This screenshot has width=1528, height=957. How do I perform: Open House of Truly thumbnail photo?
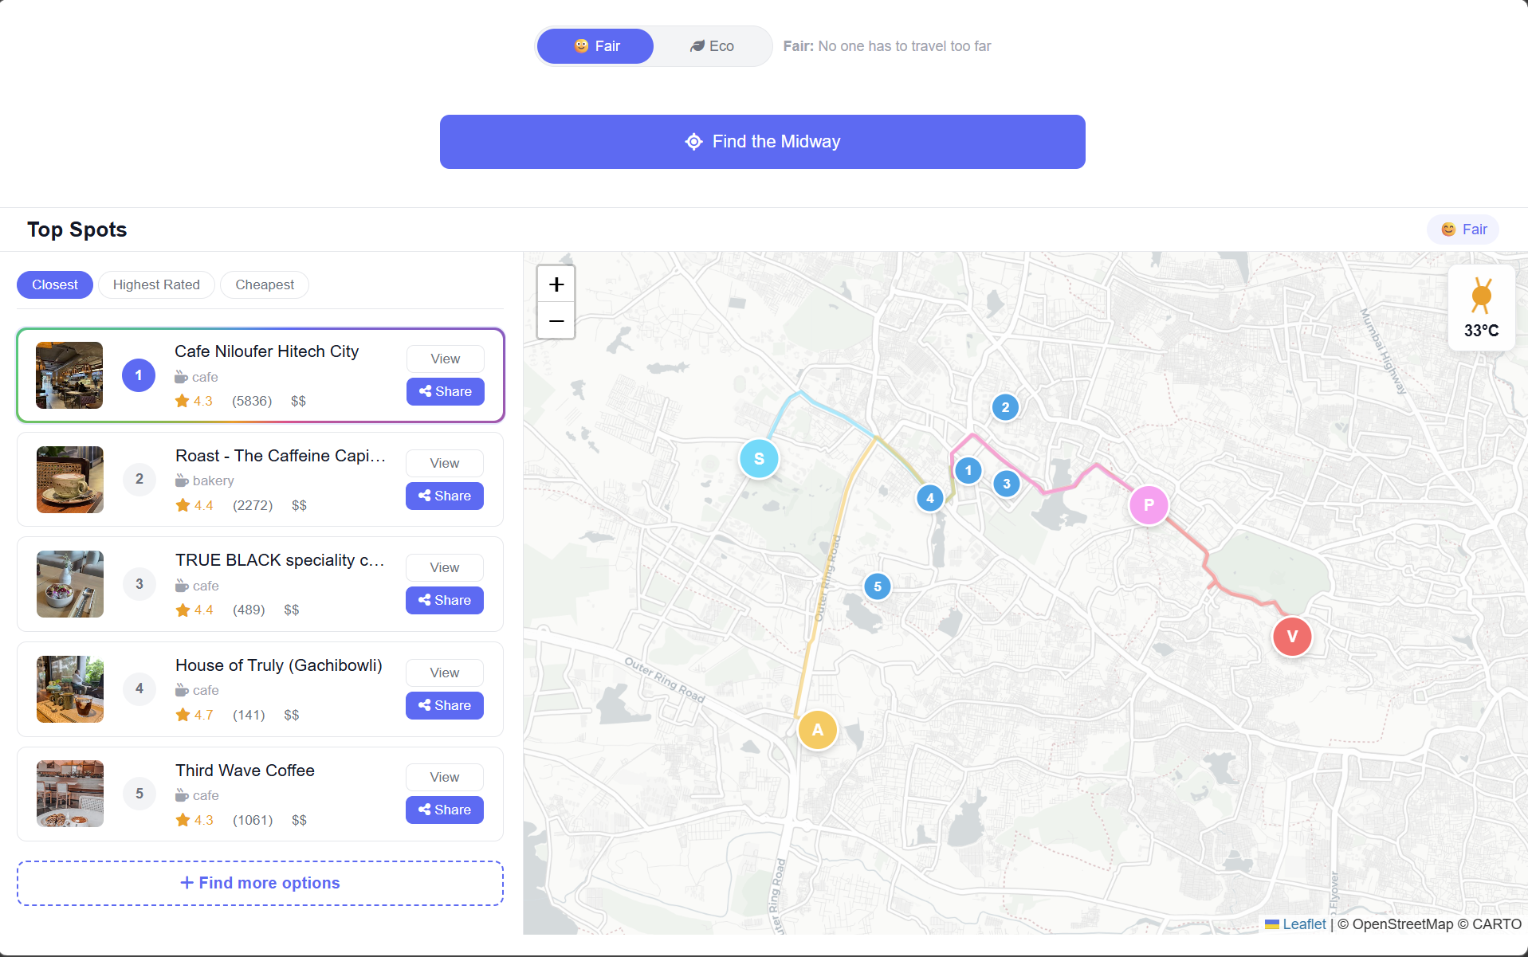pos(70,689)
